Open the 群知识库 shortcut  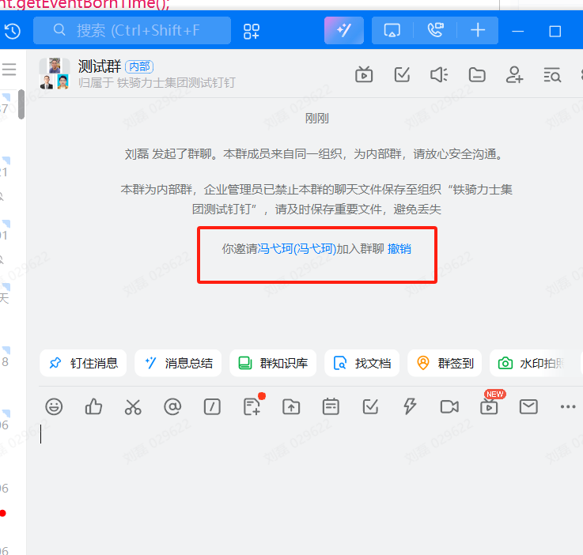click(274, 364)
